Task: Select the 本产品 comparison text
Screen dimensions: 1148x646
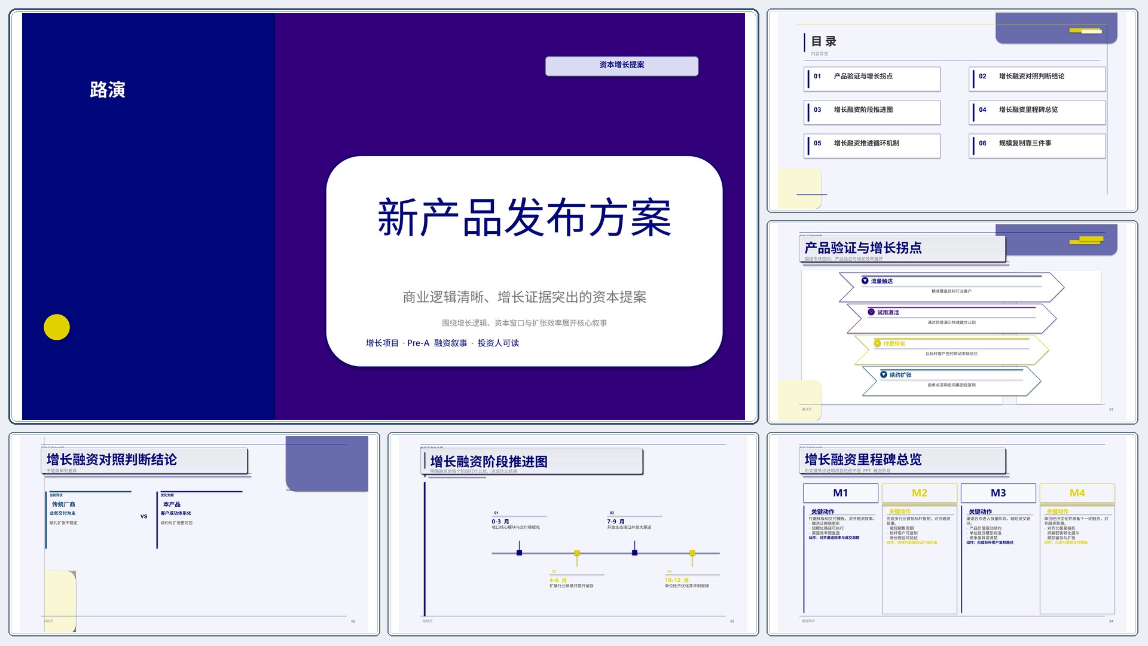Action: (x=172, y=504)
